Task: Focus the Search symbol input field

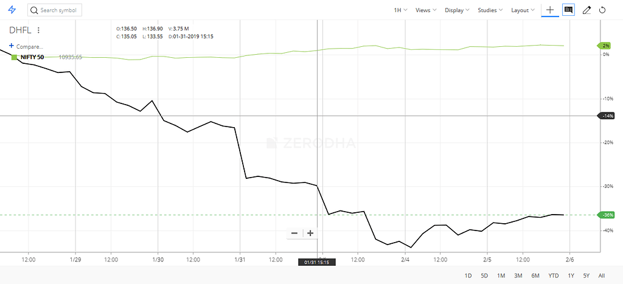Action: (59, 11)
